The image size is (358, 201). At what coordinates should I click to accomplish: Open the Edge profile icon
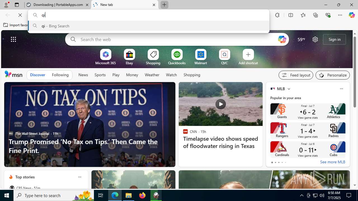click(6, 5)
